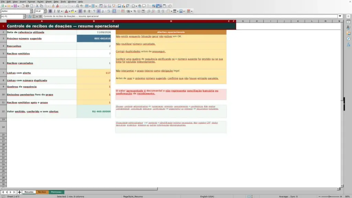Toggle Underline formatting
352x198 pixels.
58,11
